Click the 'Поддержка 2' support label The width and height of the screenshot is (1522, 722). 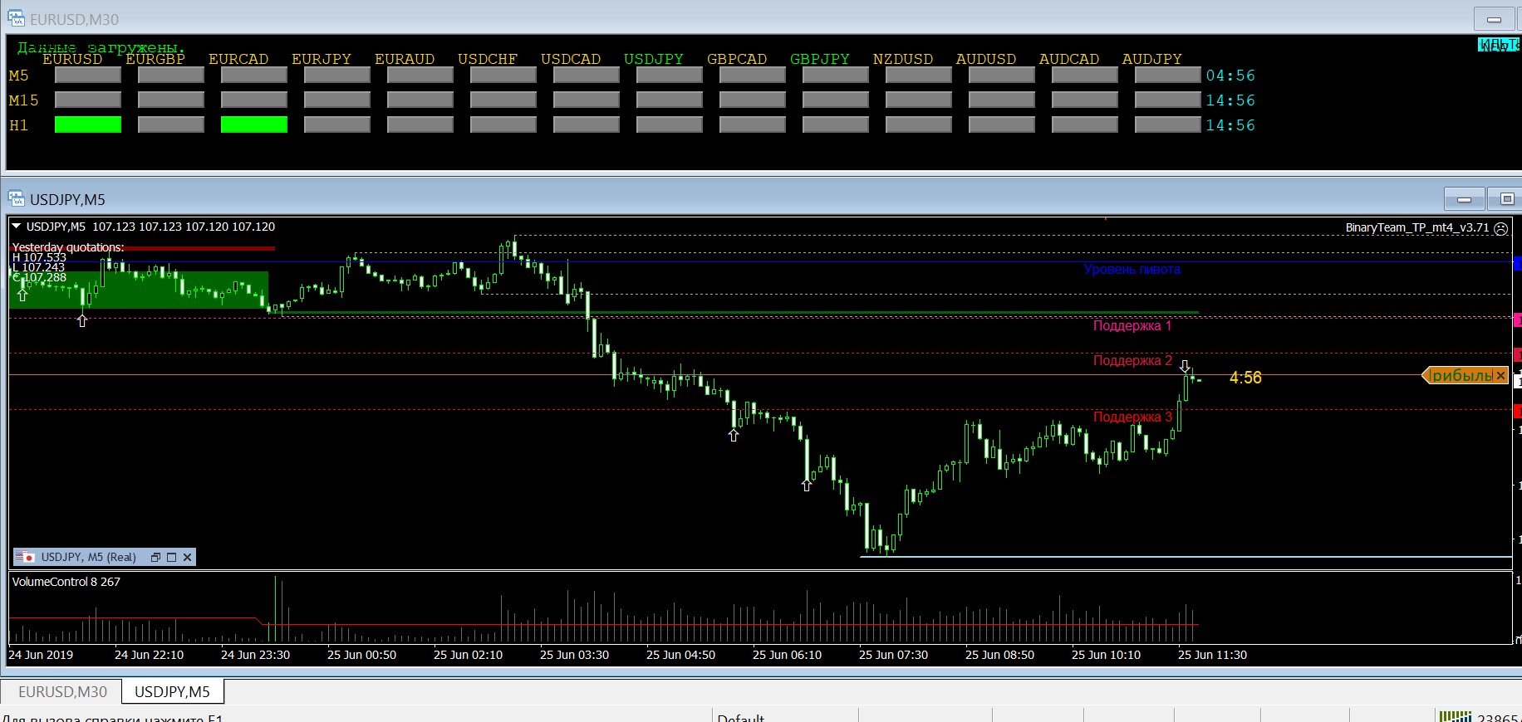click(1132, 360)
